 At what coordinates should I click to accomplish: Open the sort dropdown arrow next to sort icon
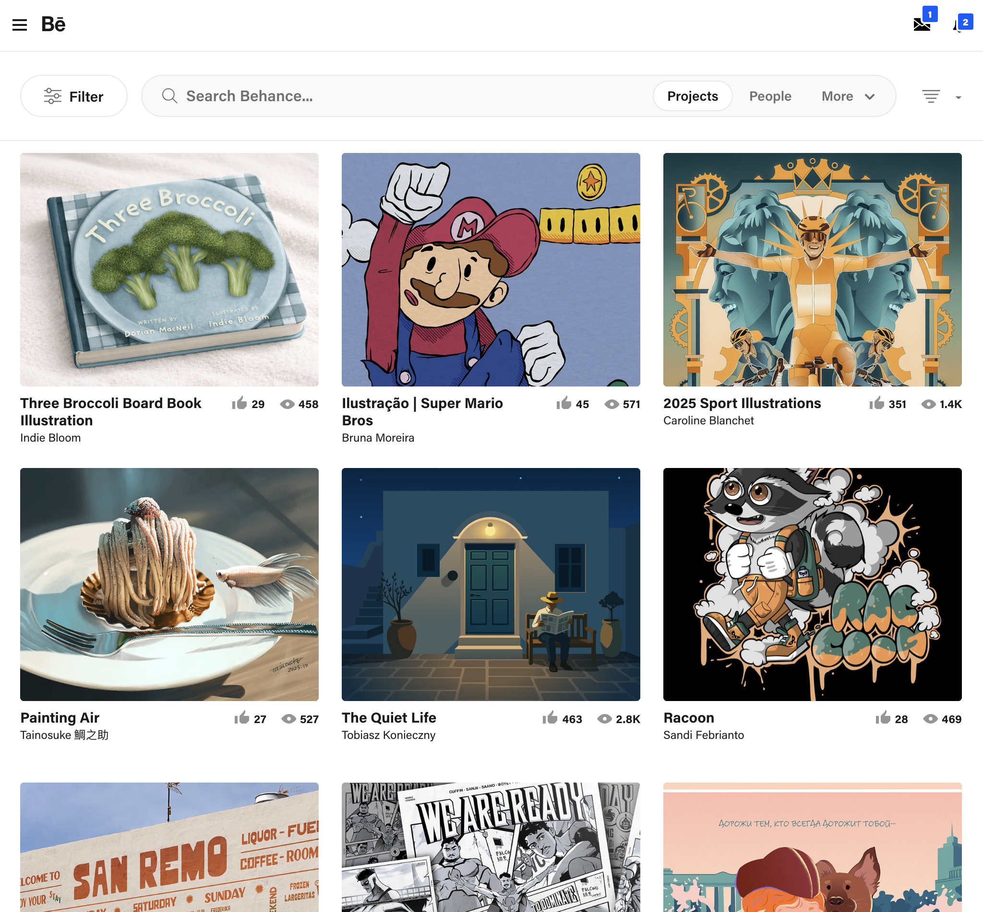point(959,97)
